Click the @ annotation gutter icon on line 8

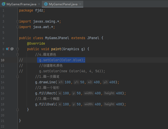pyautogui.click(x=12, y=49)
